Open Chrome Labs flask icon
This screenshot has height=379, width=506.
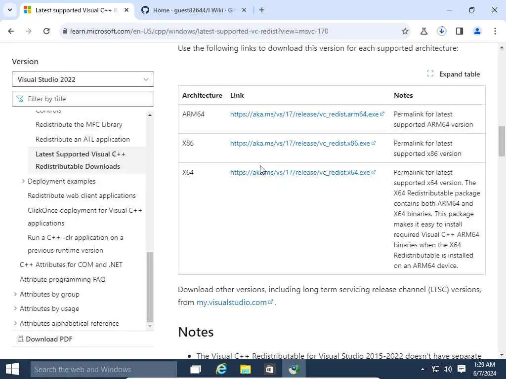tap(423, 31)
